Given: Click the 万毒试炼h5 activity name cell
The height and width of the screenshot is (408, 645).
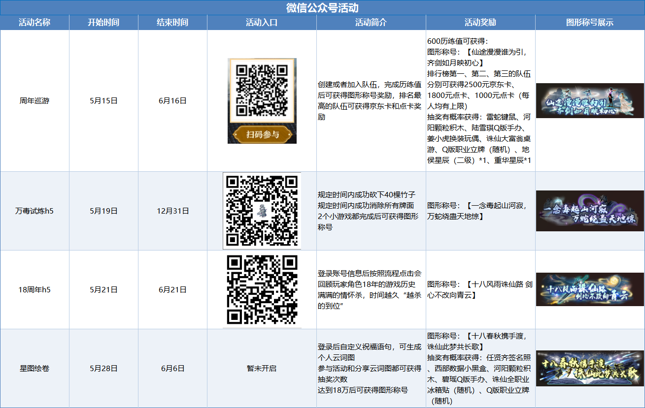Looking at the screenshot, I should coord(34,211).
